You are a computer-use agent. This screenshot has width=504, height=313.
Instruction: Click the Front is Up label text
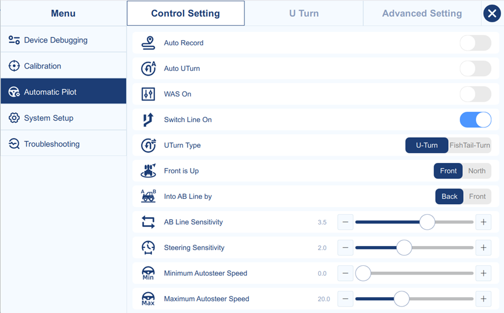click(x=181, y=171)
